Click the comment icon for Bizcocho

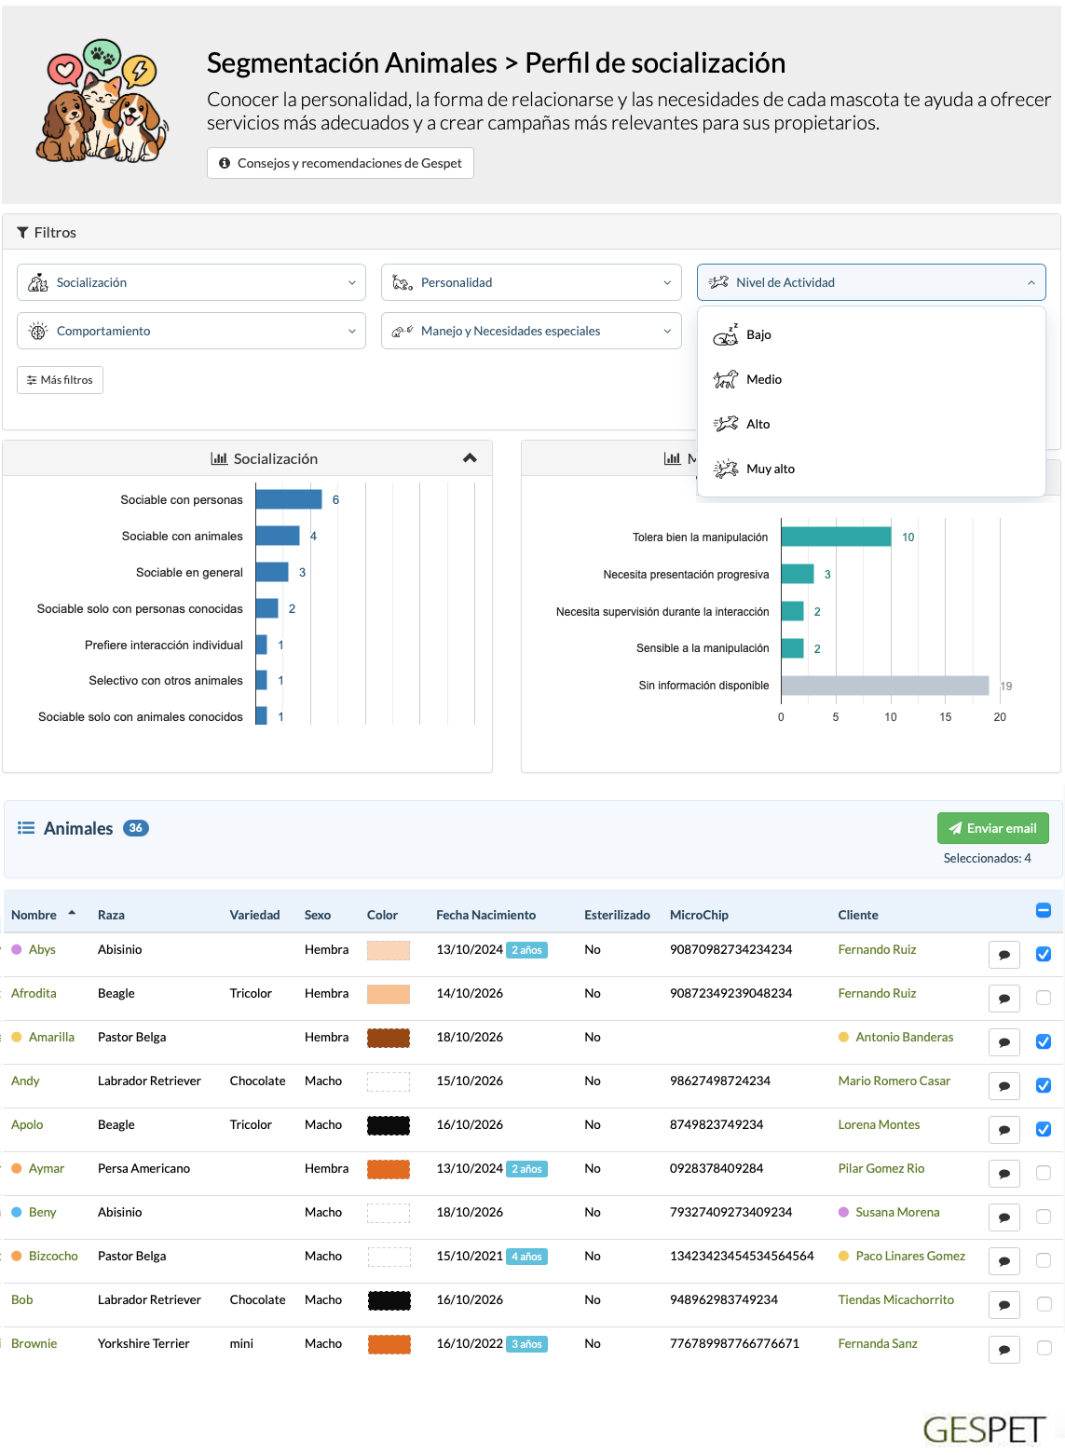tap(1004, 1261)
